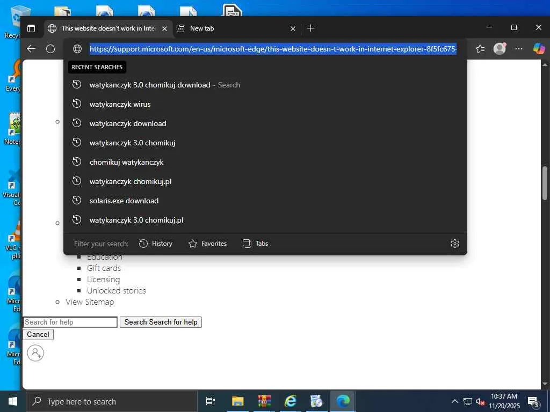Open the tab actions menu icon
This screenshot has height=412, width=550.
click(x=31, y=28)
